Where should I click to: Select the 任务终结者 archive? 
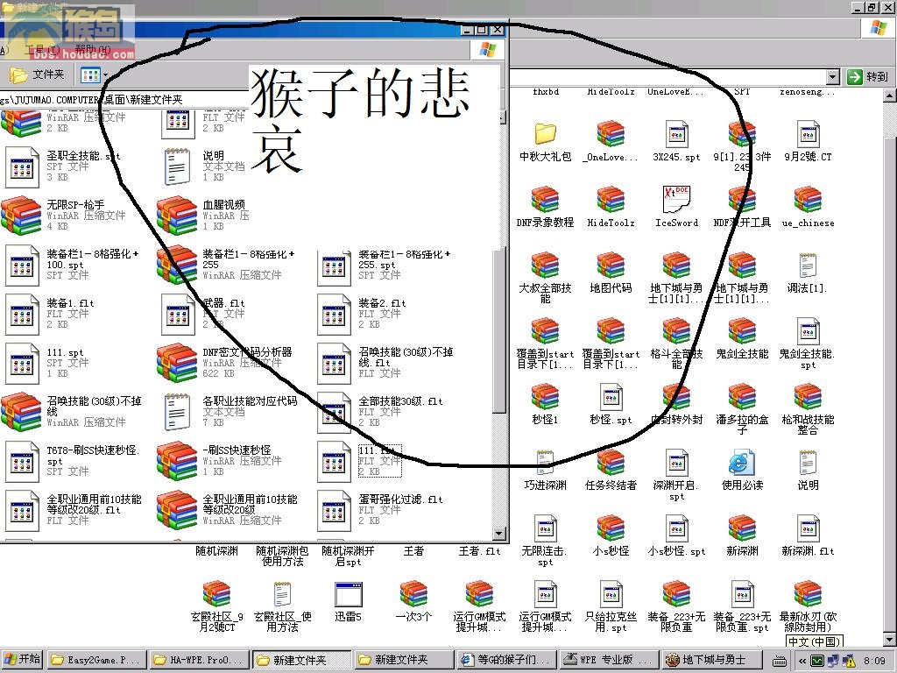[x=611, y=470]
